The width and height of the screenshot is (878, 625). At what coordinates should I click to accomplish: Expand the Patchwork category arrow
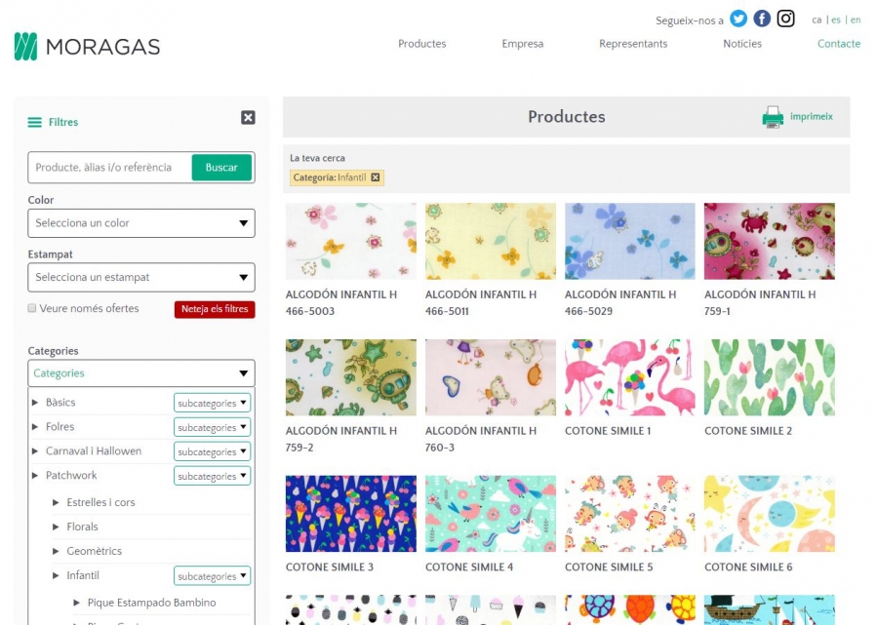tap(35, 476)
